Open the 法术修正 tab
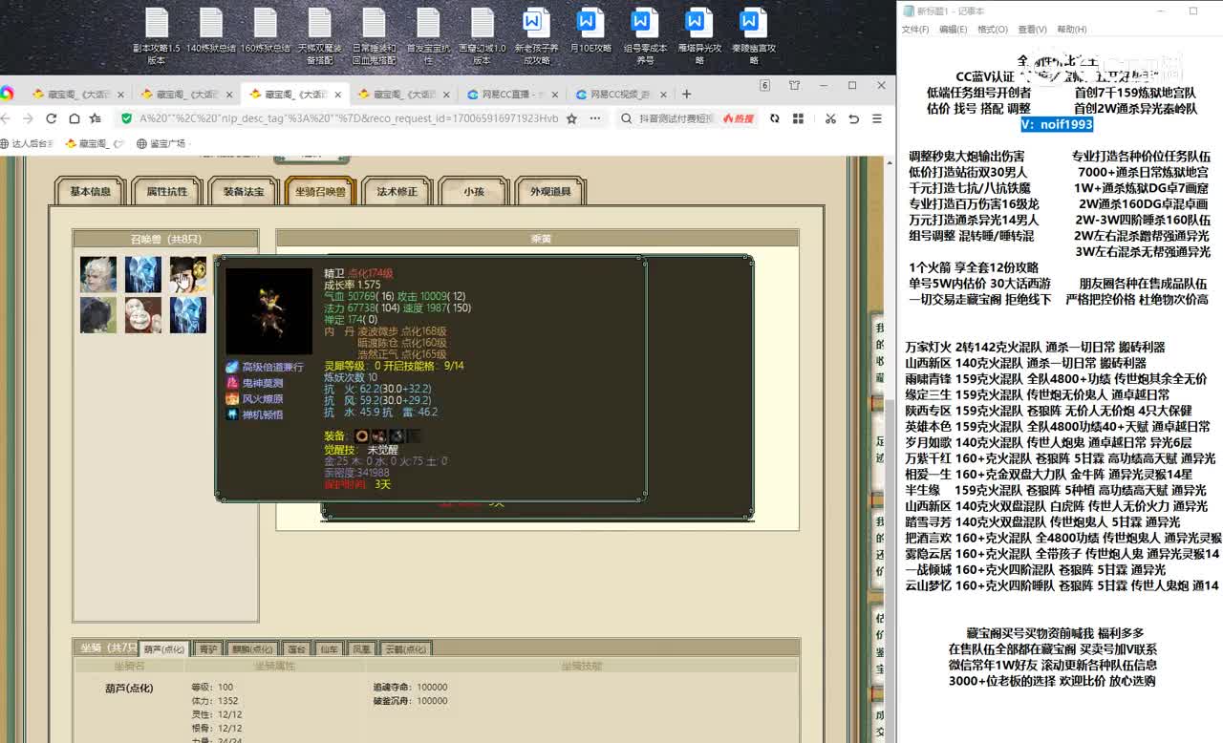This screenshot has width=1223, height=743. pyautogui.click(x=397, y=191)
